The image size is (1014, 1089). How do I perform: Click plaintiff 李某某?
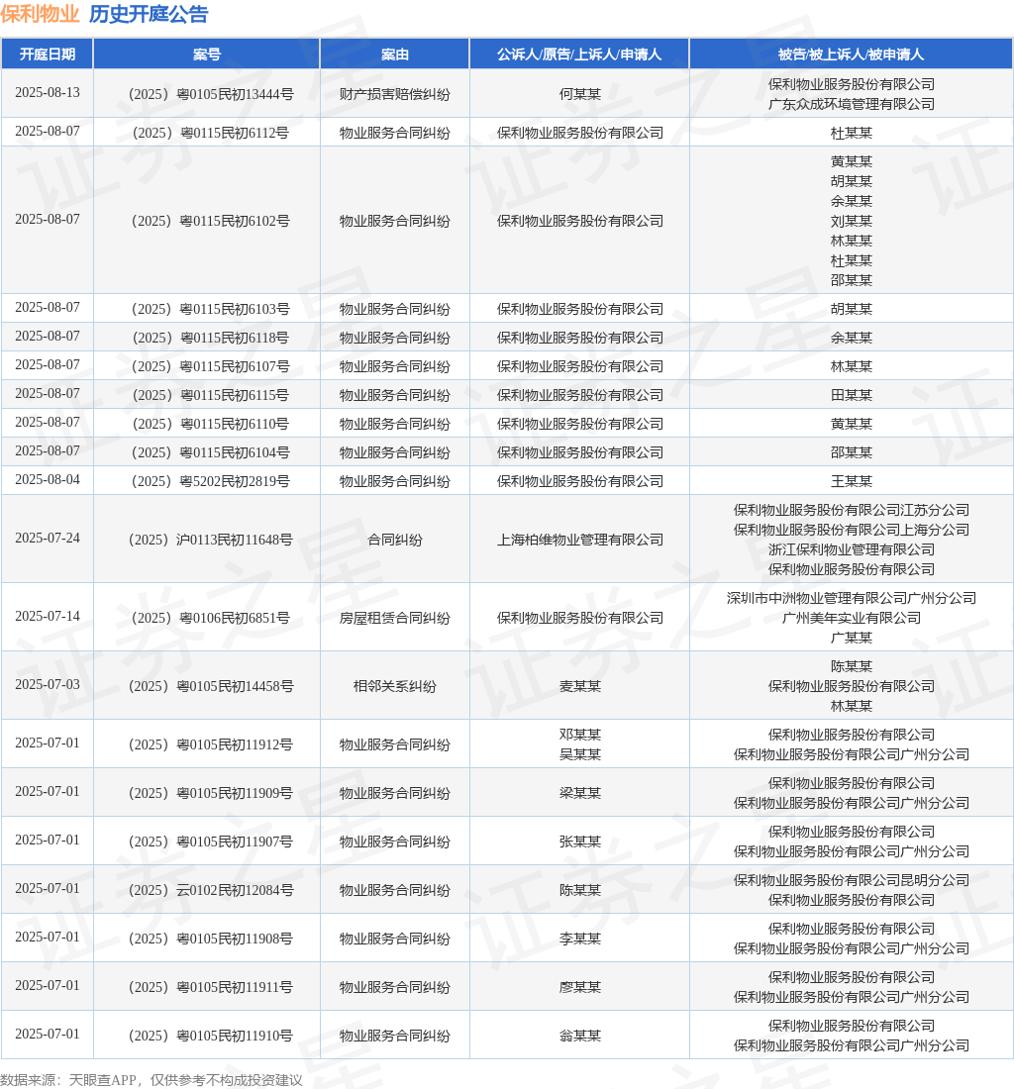tap(580, 939)
